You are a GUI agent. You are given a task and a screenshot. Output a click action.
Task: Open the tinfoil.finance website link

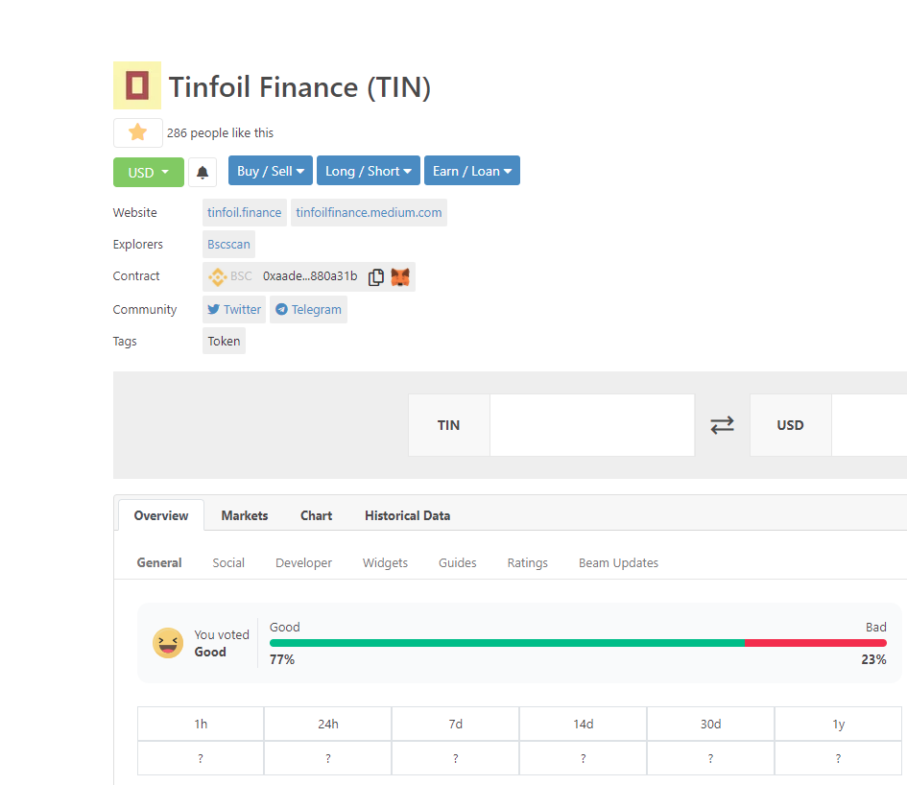point(245,212)
